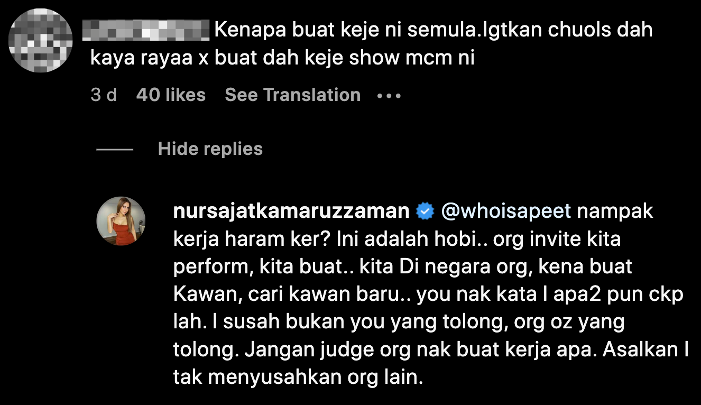Screen dimensions: 701x405
Task: Open the blurred commenter username
Action: click(x=147, y=30)
